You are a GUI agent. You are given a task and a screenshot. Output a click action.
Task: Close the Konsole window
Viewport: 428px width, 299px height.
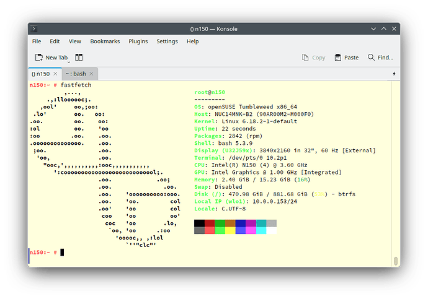(x=394, y=28)
